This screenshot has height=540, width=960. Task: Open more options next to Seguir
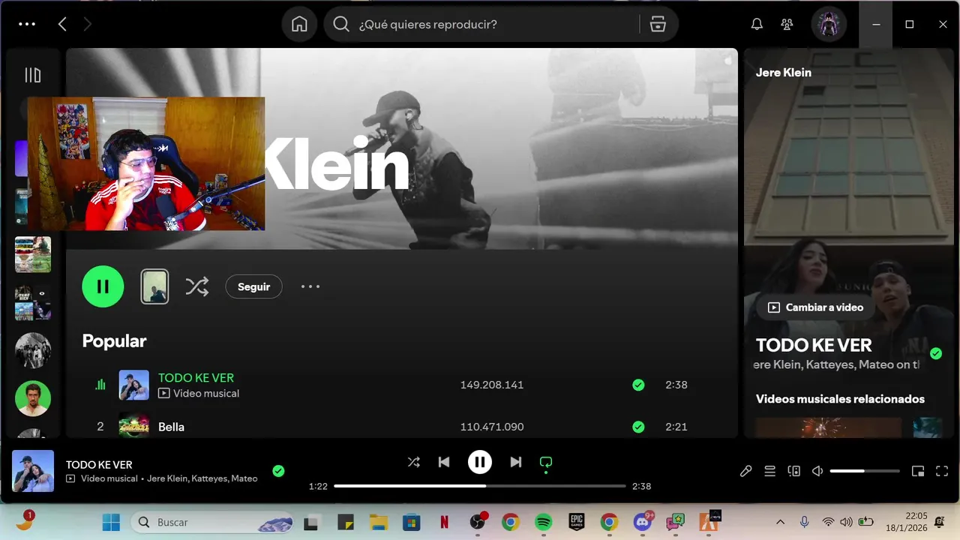click(310, 286)
